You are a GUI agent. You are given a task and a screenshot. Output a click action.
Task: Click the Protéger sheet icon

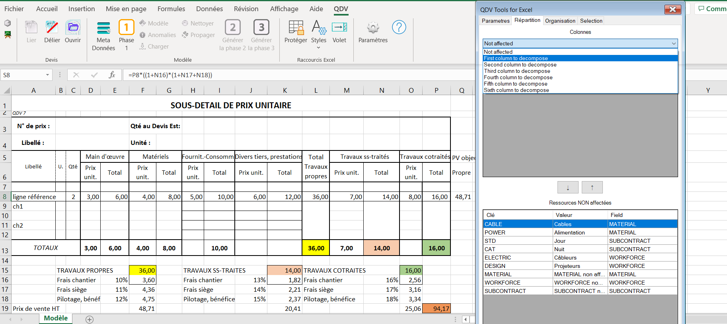point(296,27)
